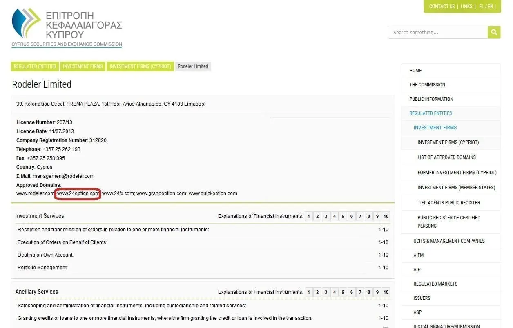
Task: Click instrument 3 in Investment Services
Action: [x=326, y=217]
